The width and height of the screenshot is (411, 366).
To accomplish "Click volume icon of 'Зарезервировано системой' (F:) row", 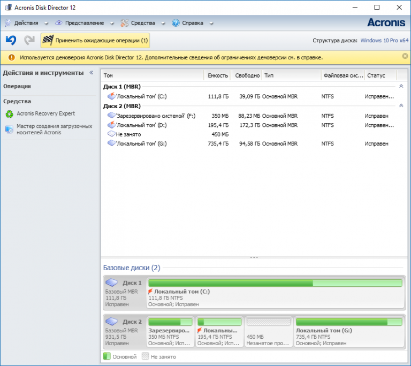I will [x=111, y=115].
